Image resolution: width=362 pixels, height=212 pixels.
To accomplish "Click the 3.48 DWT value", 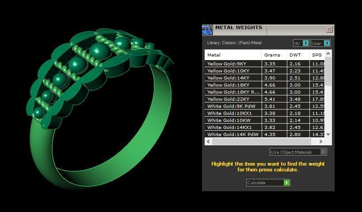I will tap(295, 99).
